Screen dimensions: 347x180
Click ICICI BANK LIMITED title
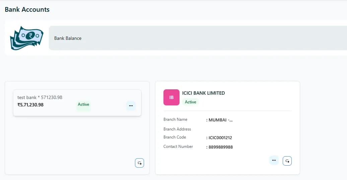tap(203, 93)
